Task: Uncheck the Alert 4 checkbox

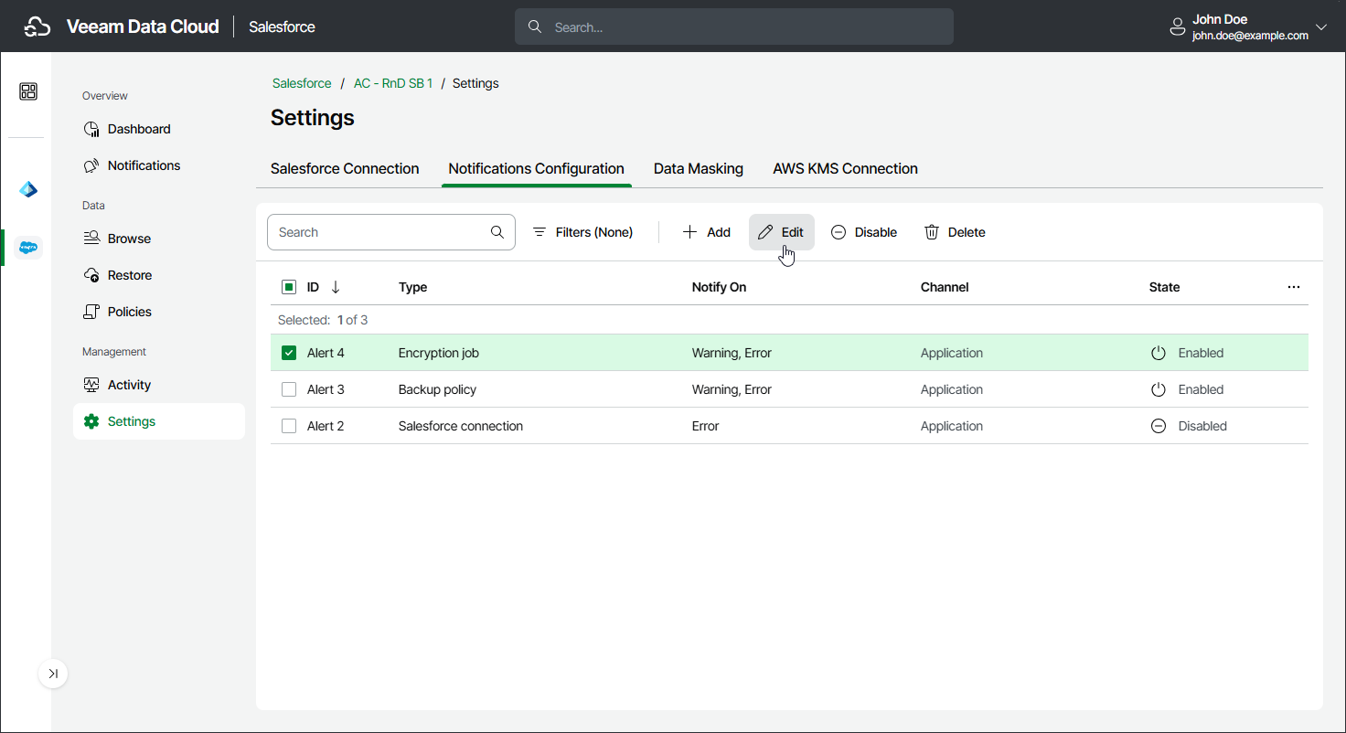Action: pyautogui.click(x=289, y=353)
